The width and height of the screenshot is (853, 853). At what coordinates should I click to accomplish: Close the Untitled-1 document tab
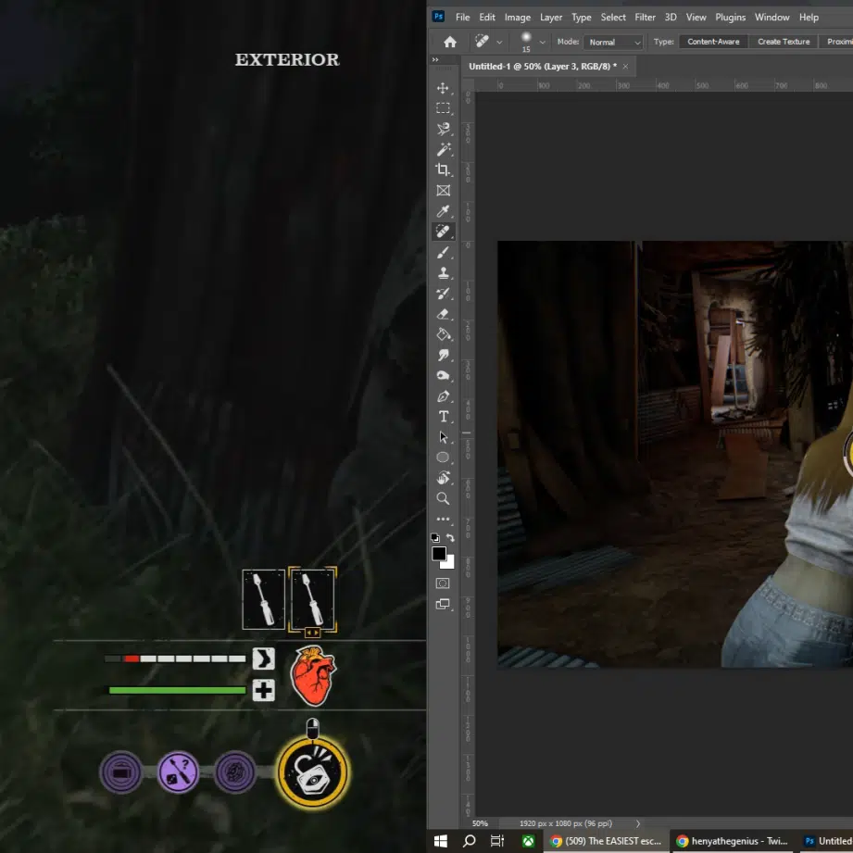(x=625, y=67)
